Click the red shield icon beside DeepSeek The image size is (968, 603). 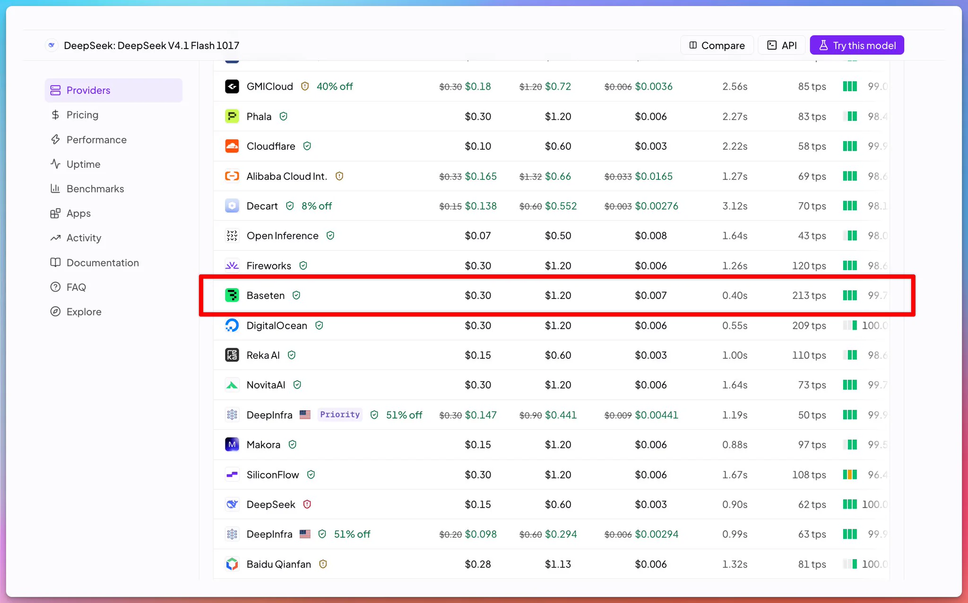point(307,504)
